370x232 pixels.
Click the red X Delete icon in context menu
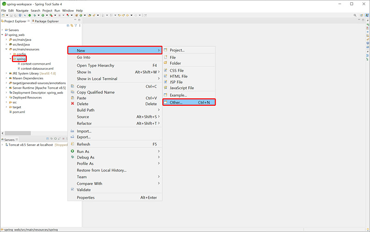[73, 104]
